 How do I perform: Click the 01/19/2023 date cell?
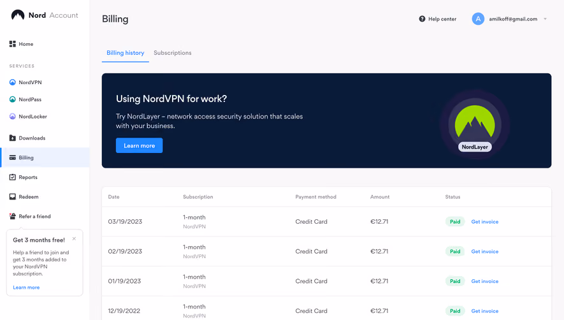coord(124,281)
